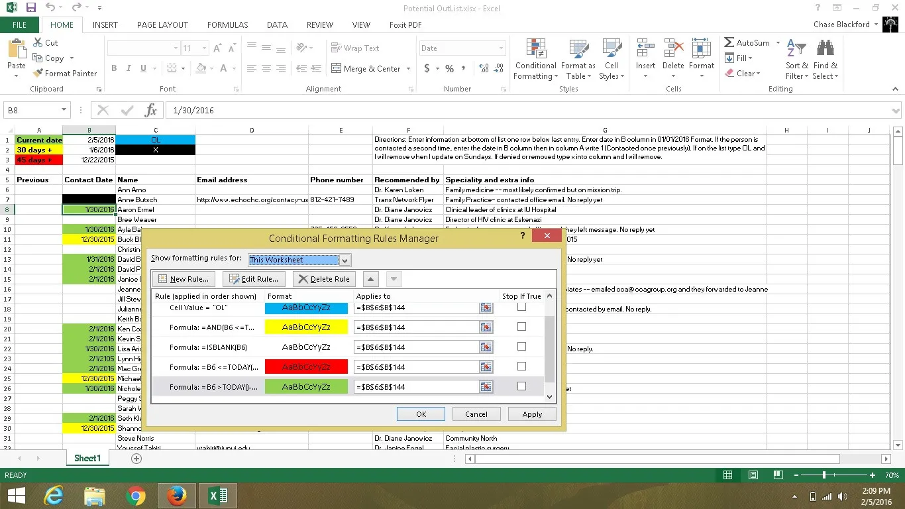Open File Explorer from the taskbar
The height and width of the screenshot is (509, 905).
click(x=95, y=496)
